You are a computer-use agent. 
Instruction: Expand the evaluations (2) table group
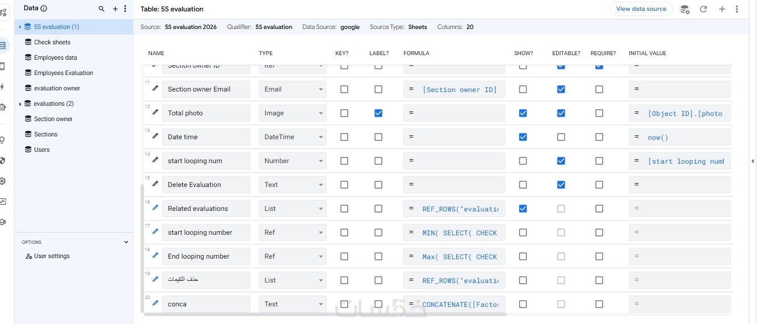(x=20, y=103)
